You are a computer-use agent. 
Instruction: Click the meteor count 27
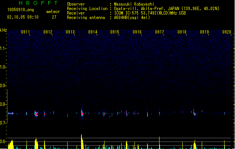click(54, 17)
